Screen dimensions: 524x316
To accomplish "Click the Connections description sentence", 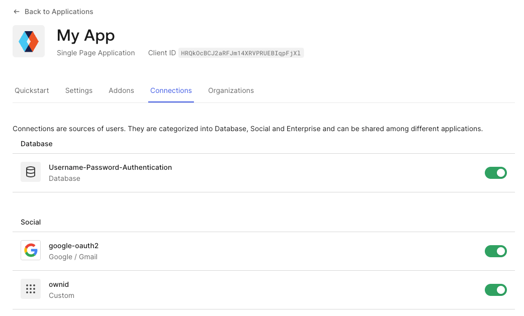I will pyautogui.click(x=248, y=129).
